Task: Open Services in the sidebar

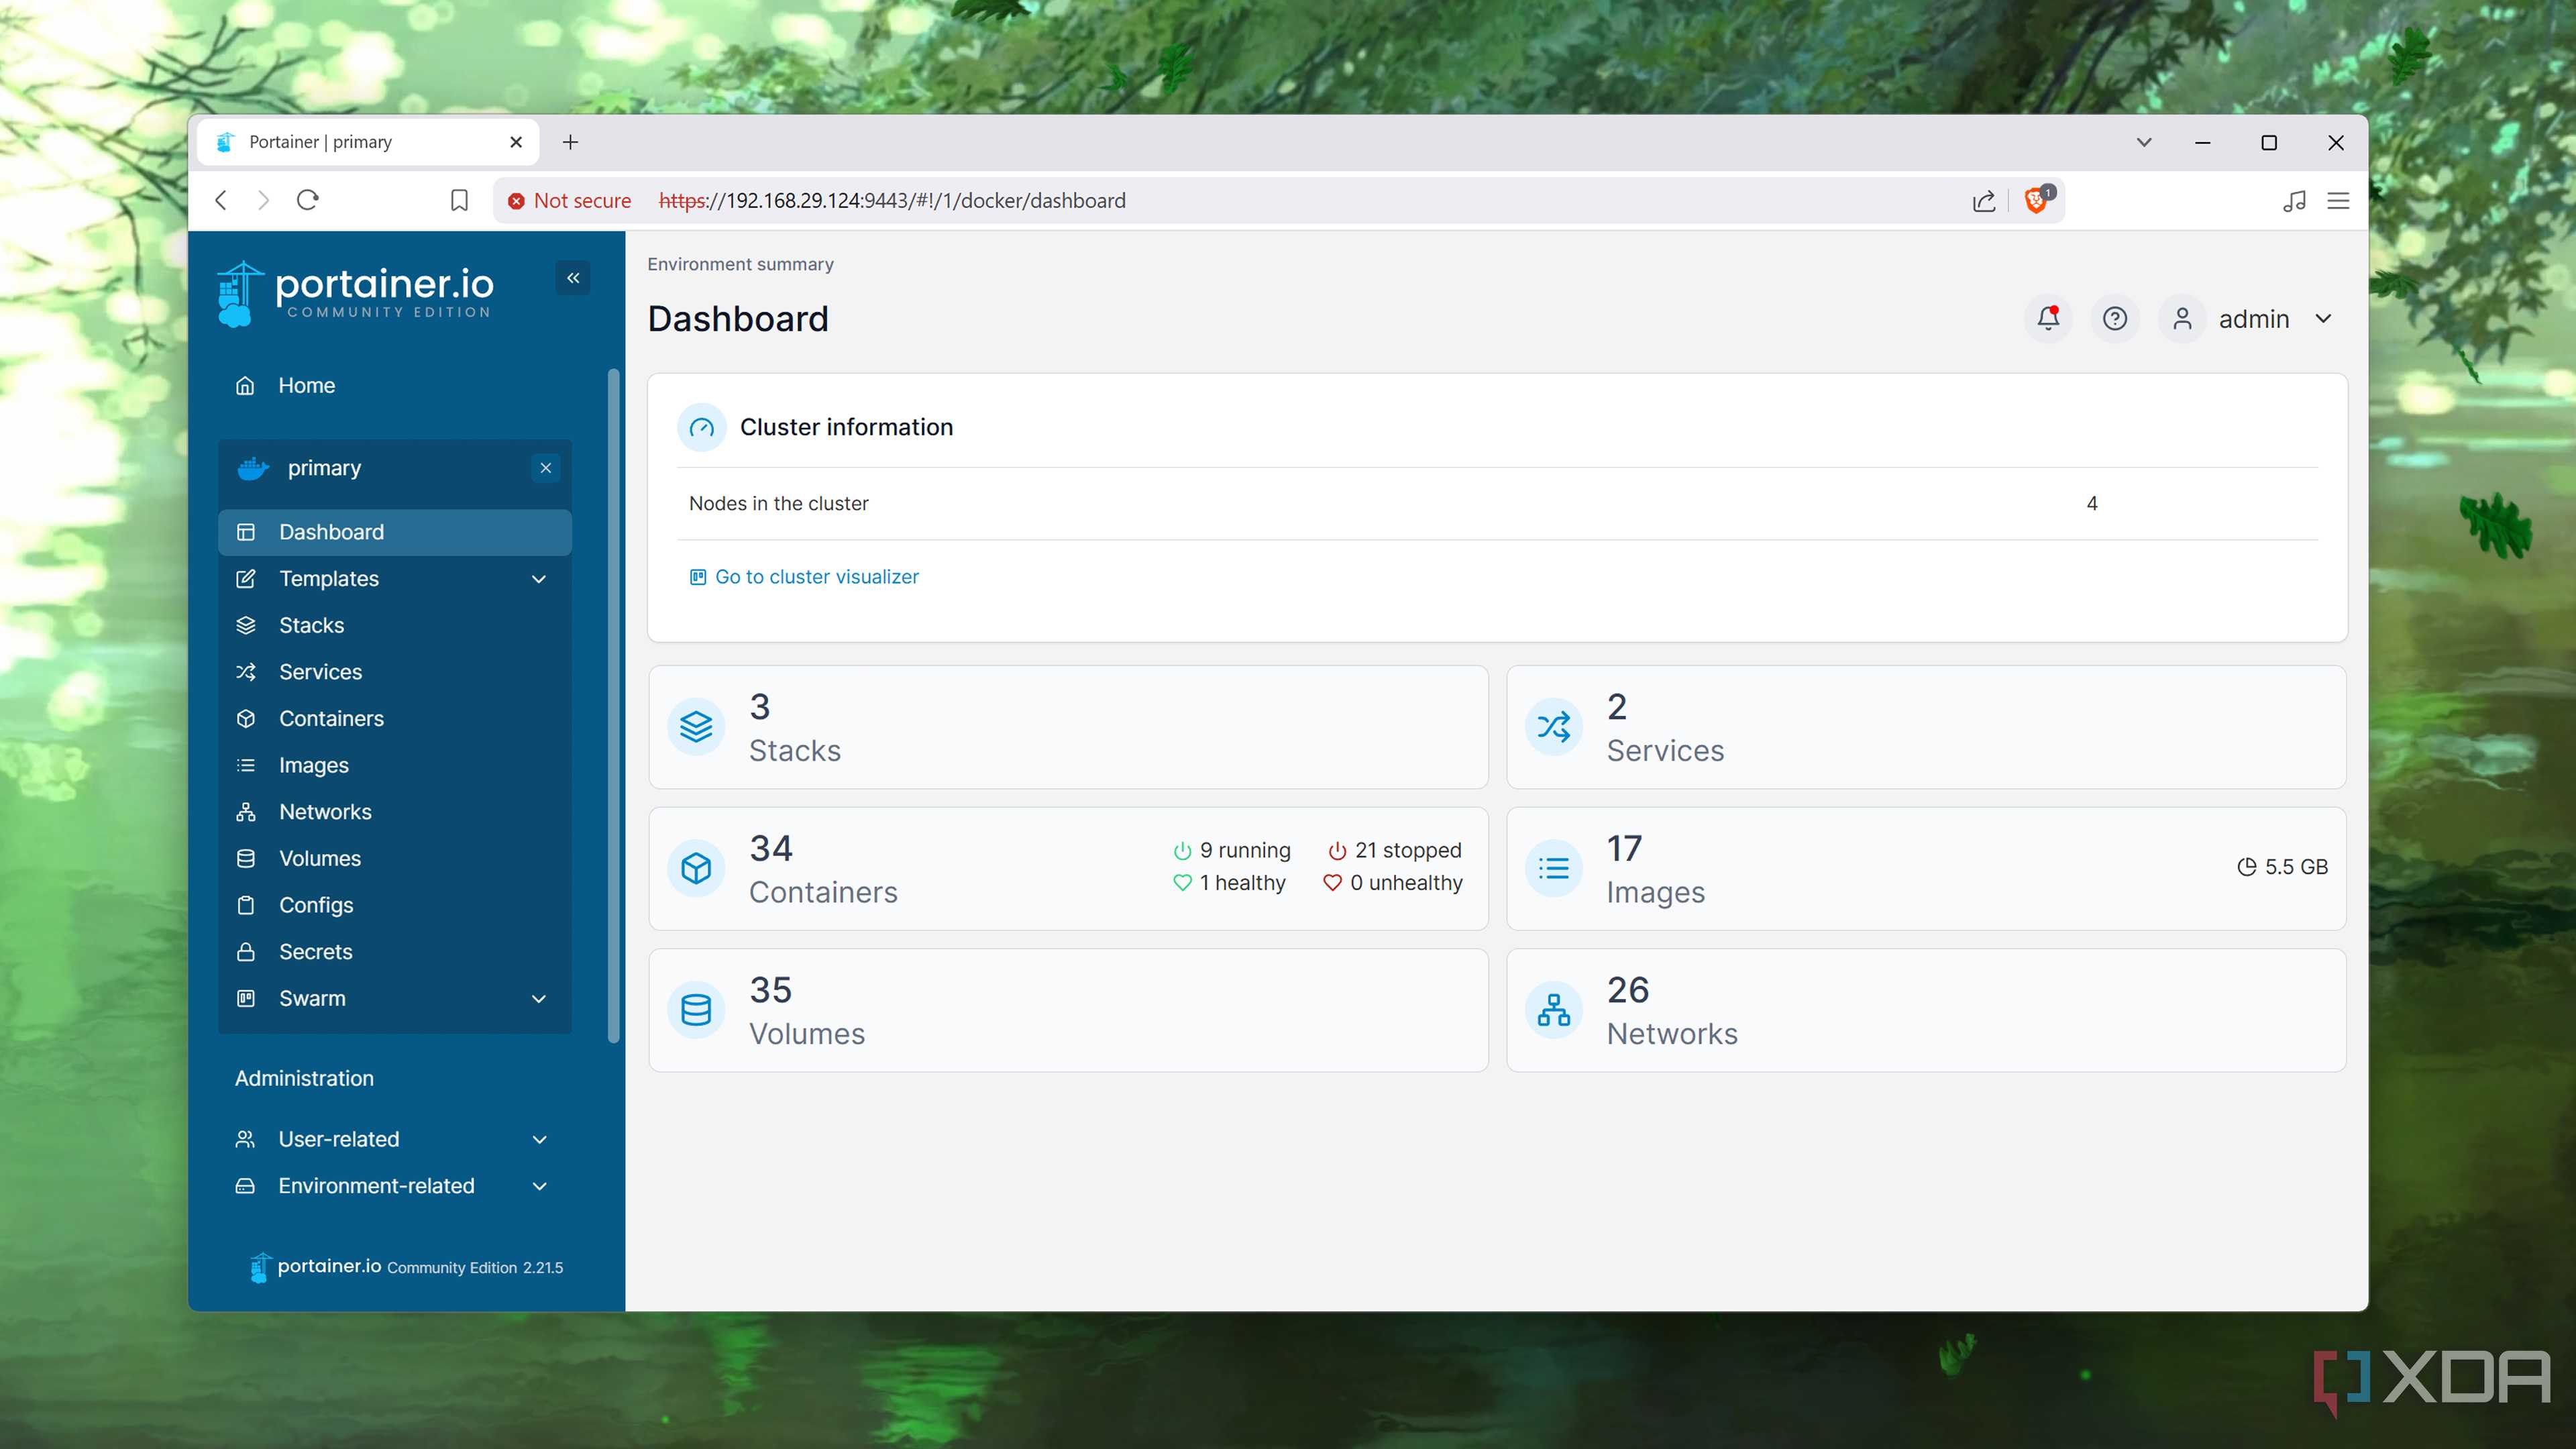Action: coord(395,672)
